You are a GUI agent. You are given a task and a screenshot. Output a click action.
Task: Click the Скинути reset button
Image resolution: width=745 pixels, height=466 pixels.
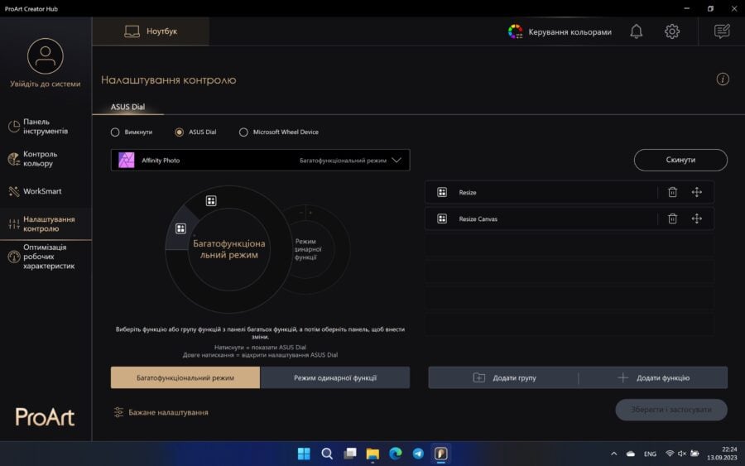click(680, 160)
